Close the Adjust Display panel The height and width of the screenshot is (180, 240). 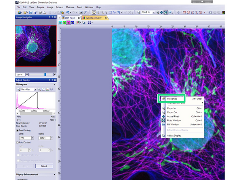click(55, 80)
